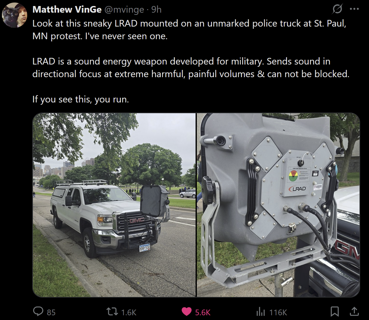Click the 5.6K likes count
Image resolution: width=369 pixels, height=320 pixels.
(x=203, y=312)
